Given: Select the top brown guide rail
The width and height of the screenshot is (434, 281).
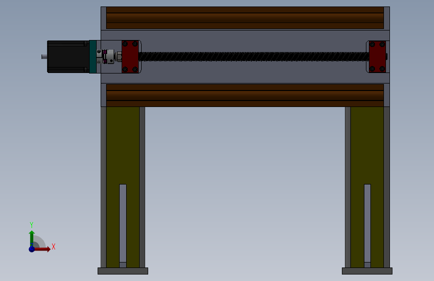Looking at the screenshot, I should [245, 18].
